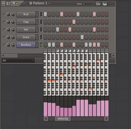
Task: Toggle the last step of the Kick row
Action: click(x=106, y=14)
